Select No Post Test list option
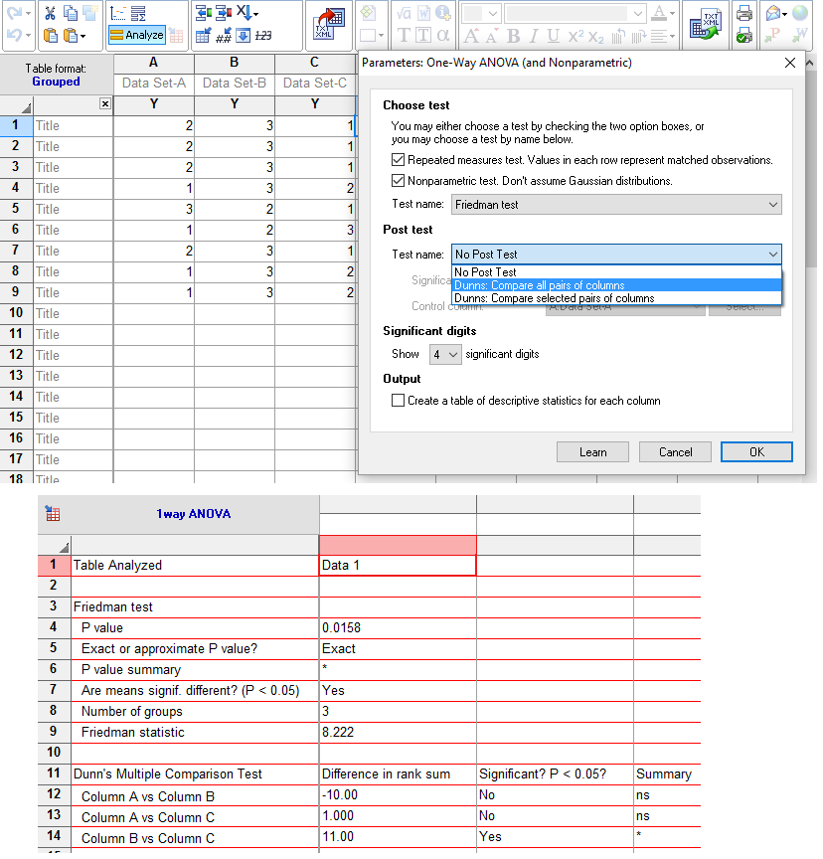 tap(616, 272)
